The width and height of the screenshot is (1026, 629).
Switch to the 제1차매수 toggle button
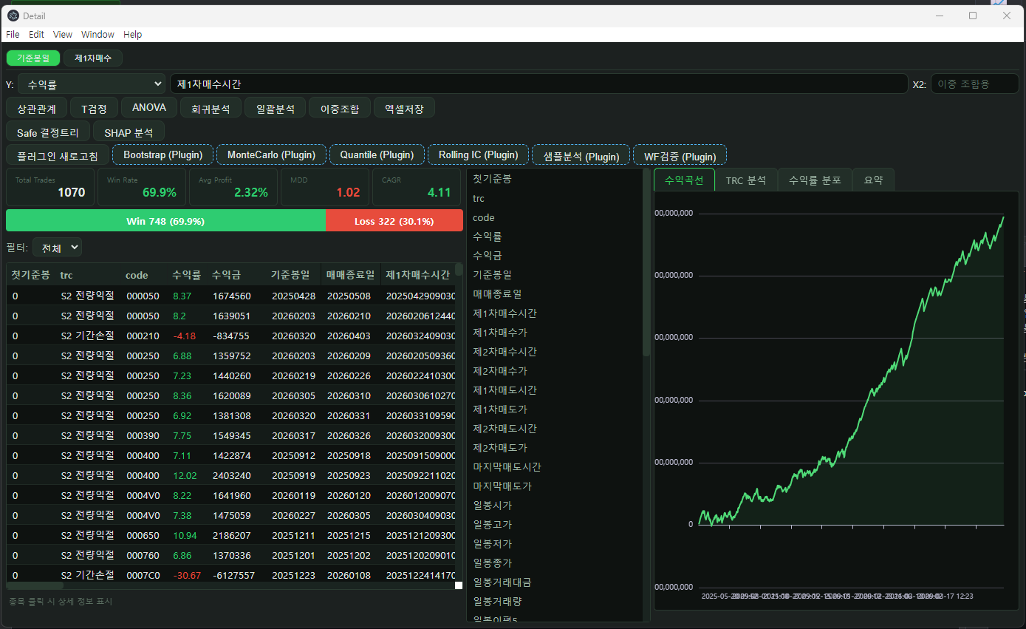93,58
